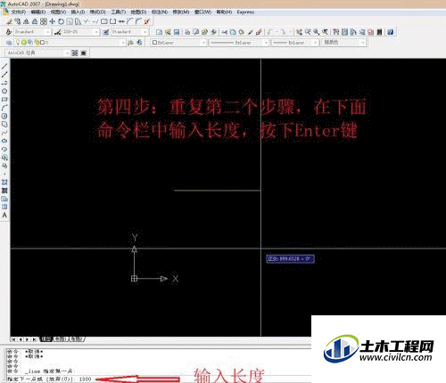Screen dimensions: 446x383
Task: Select the Spline draw tool
Action: 4,133
